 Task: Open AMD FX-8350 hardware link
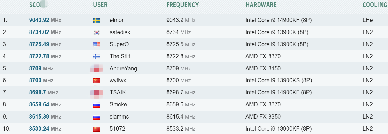click(x=263, y=117)
